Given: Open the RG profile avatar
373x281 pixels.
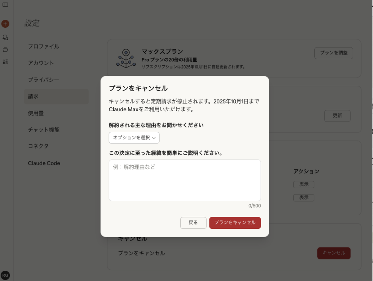Looking at the screenshot, I should [x=5, y=275].
